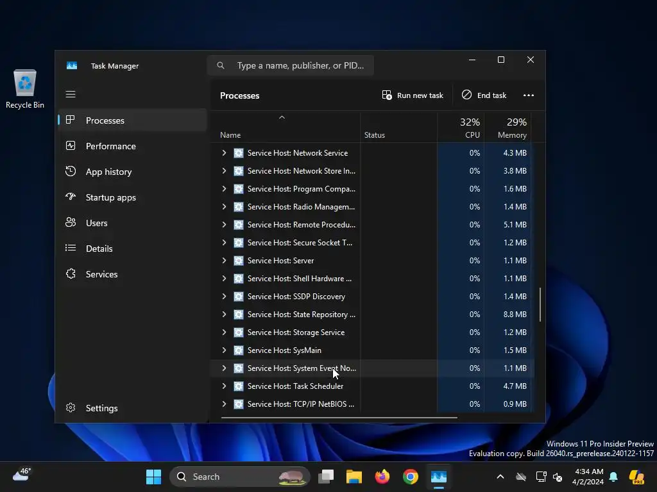Go to the Processes page
This screenshot has width=657, height=492.
[x=132, y=120]
